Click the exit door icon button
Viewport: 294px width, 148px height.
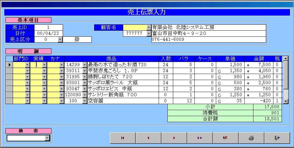click(277, 138)
